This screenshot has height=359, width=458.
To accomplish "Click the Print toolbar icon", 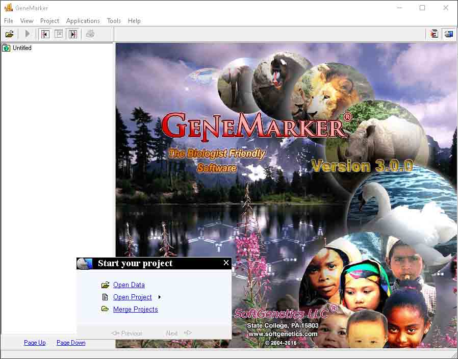I will [90, 34].
